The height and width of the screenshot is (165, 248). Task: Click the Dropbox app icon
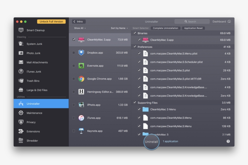click(x=81, y=53)
